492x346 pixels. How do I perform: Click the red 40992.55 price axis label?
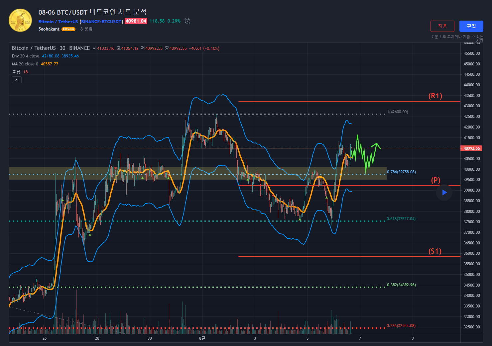[x=471, y=148]
